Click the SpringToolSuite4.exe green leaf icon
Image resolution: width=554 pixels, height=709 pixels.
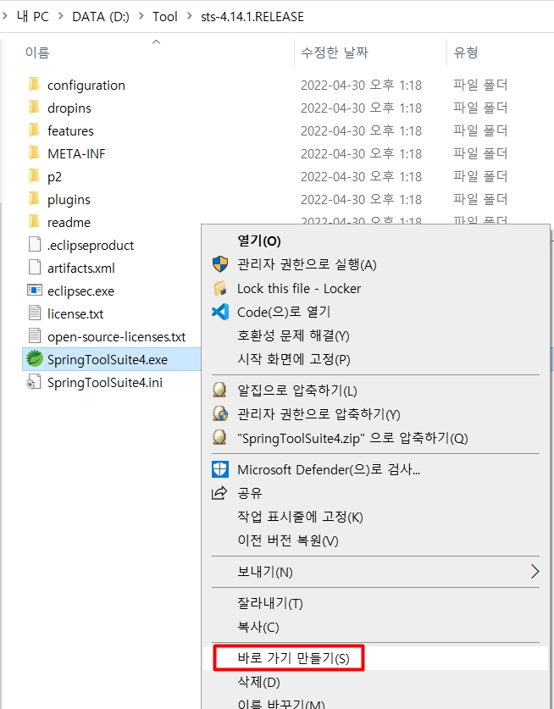pyautogui.click(x=35, y=358)
